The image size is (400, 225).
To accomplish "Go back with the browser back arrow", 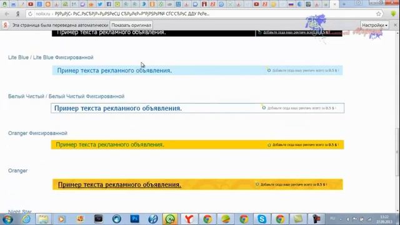I will (7, 14).
